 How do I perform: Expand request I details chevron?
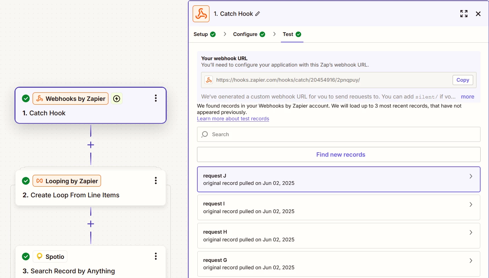471,204
